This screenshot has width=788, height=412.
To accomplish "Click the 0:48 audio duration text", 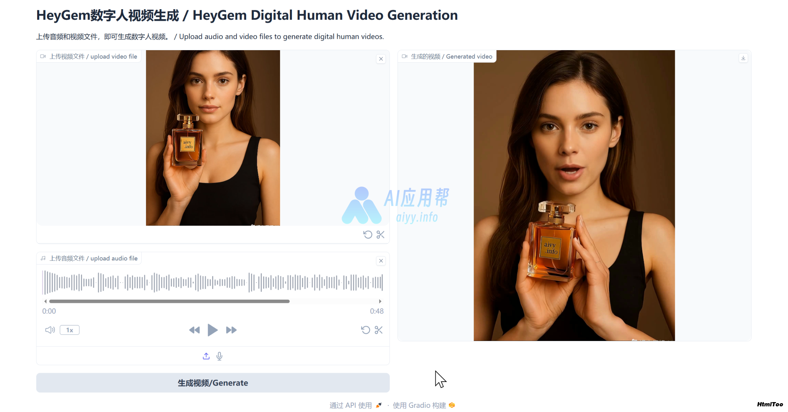I will pyautogui.click(x=377, y=311).
